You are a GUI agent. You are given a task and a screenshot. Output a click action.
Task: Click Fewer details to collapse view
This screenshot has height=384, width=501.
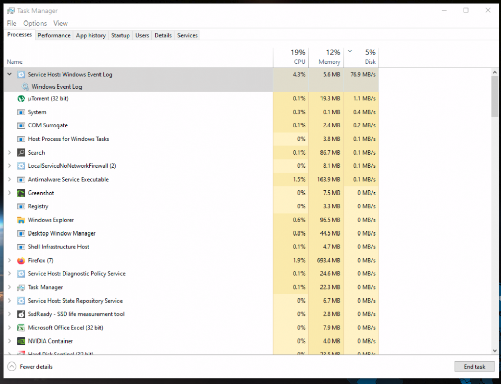(x=30, y=367)
